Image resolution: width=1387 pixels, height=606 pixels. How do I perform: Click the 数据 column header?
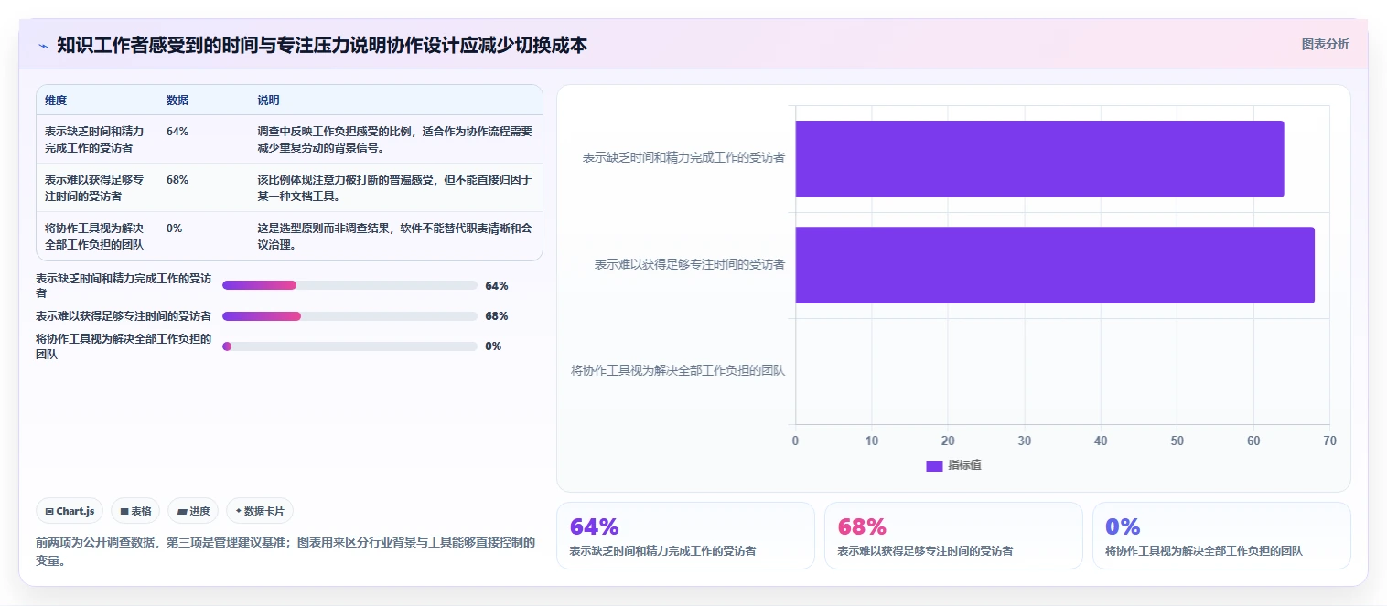(x=177, y=100)
